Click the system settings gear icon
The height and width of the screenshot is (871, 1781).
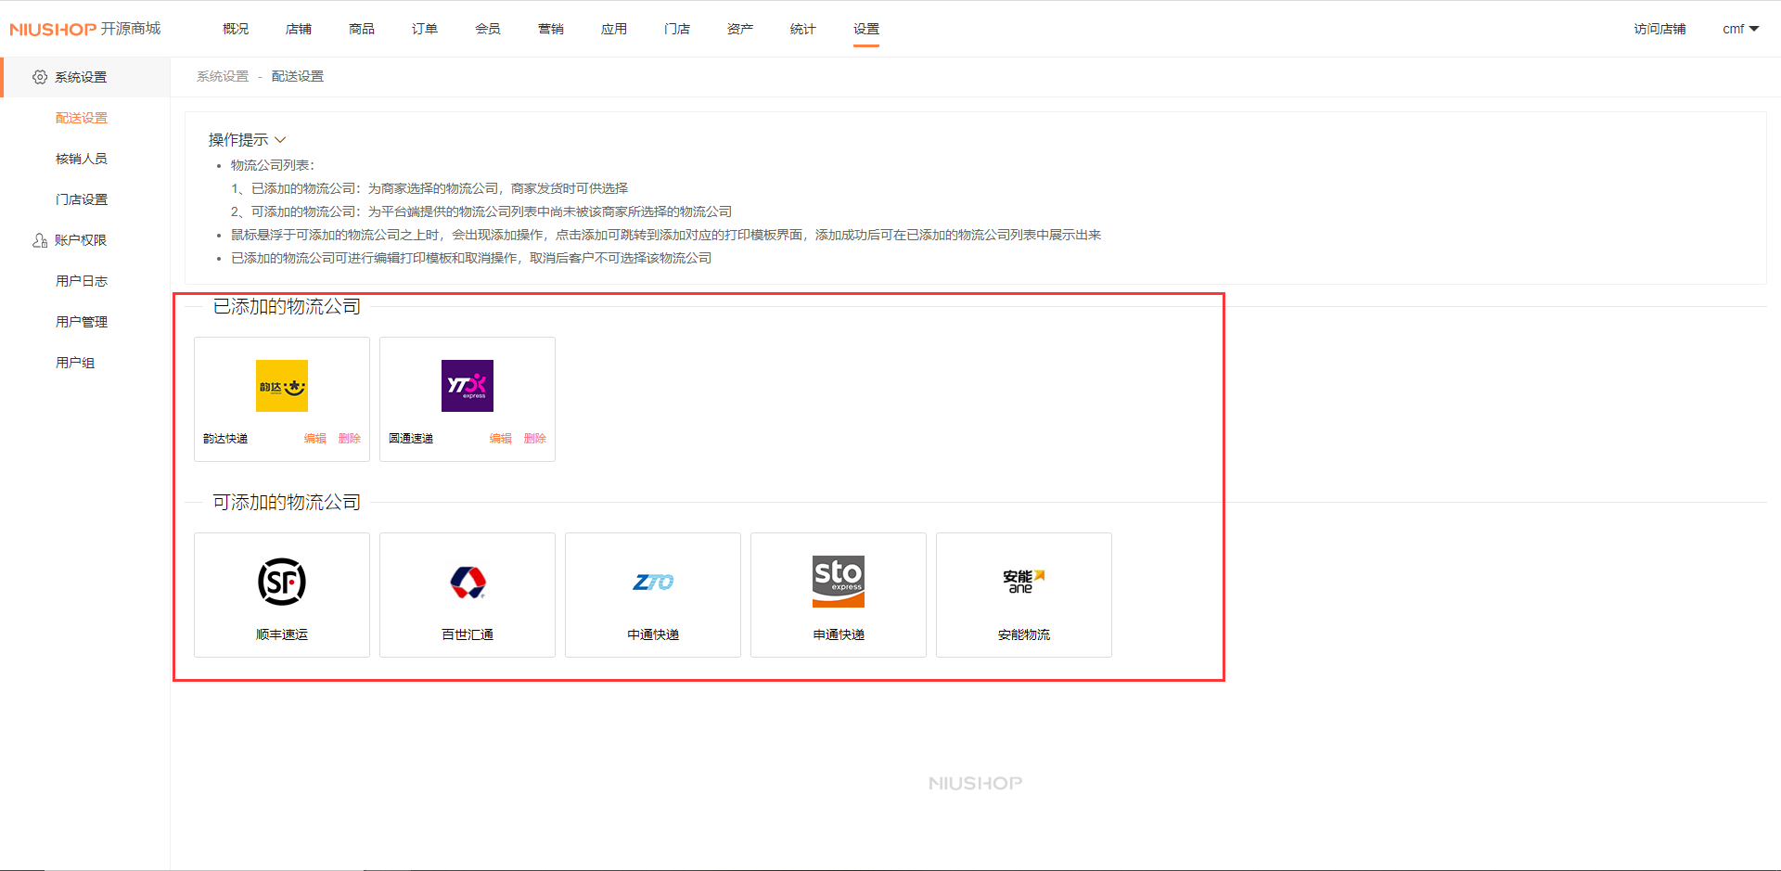coord(40,77)
